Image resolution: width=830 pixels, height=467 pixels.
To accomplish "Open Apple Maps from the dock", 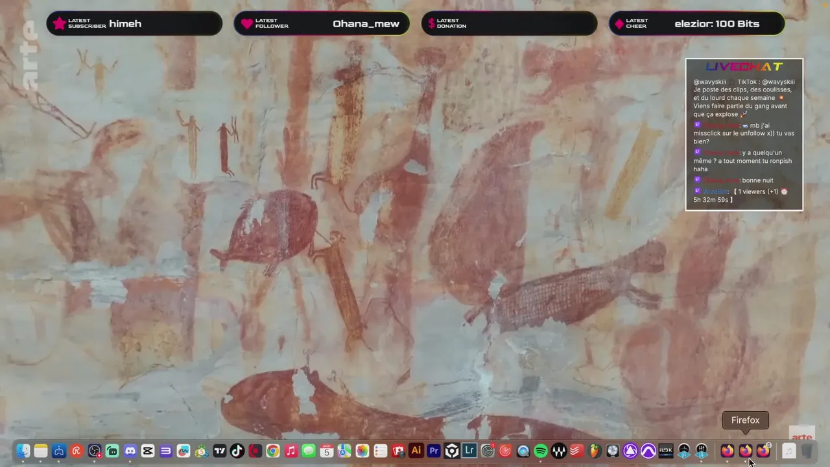I will point(344,451).
